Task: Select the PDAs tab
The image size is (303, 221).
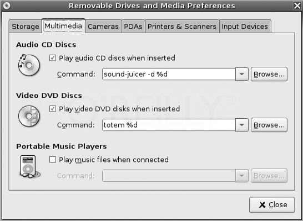Action: coord(133,27)
